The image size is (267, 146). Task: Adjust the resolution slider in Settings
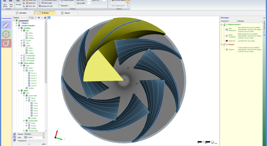point(67,3)
